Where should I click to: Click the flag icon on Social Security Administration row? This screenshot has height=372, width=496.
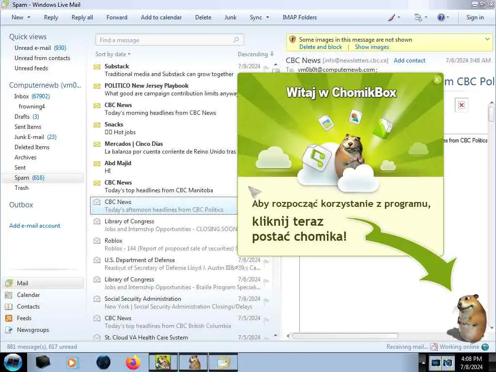coord(266,300)
